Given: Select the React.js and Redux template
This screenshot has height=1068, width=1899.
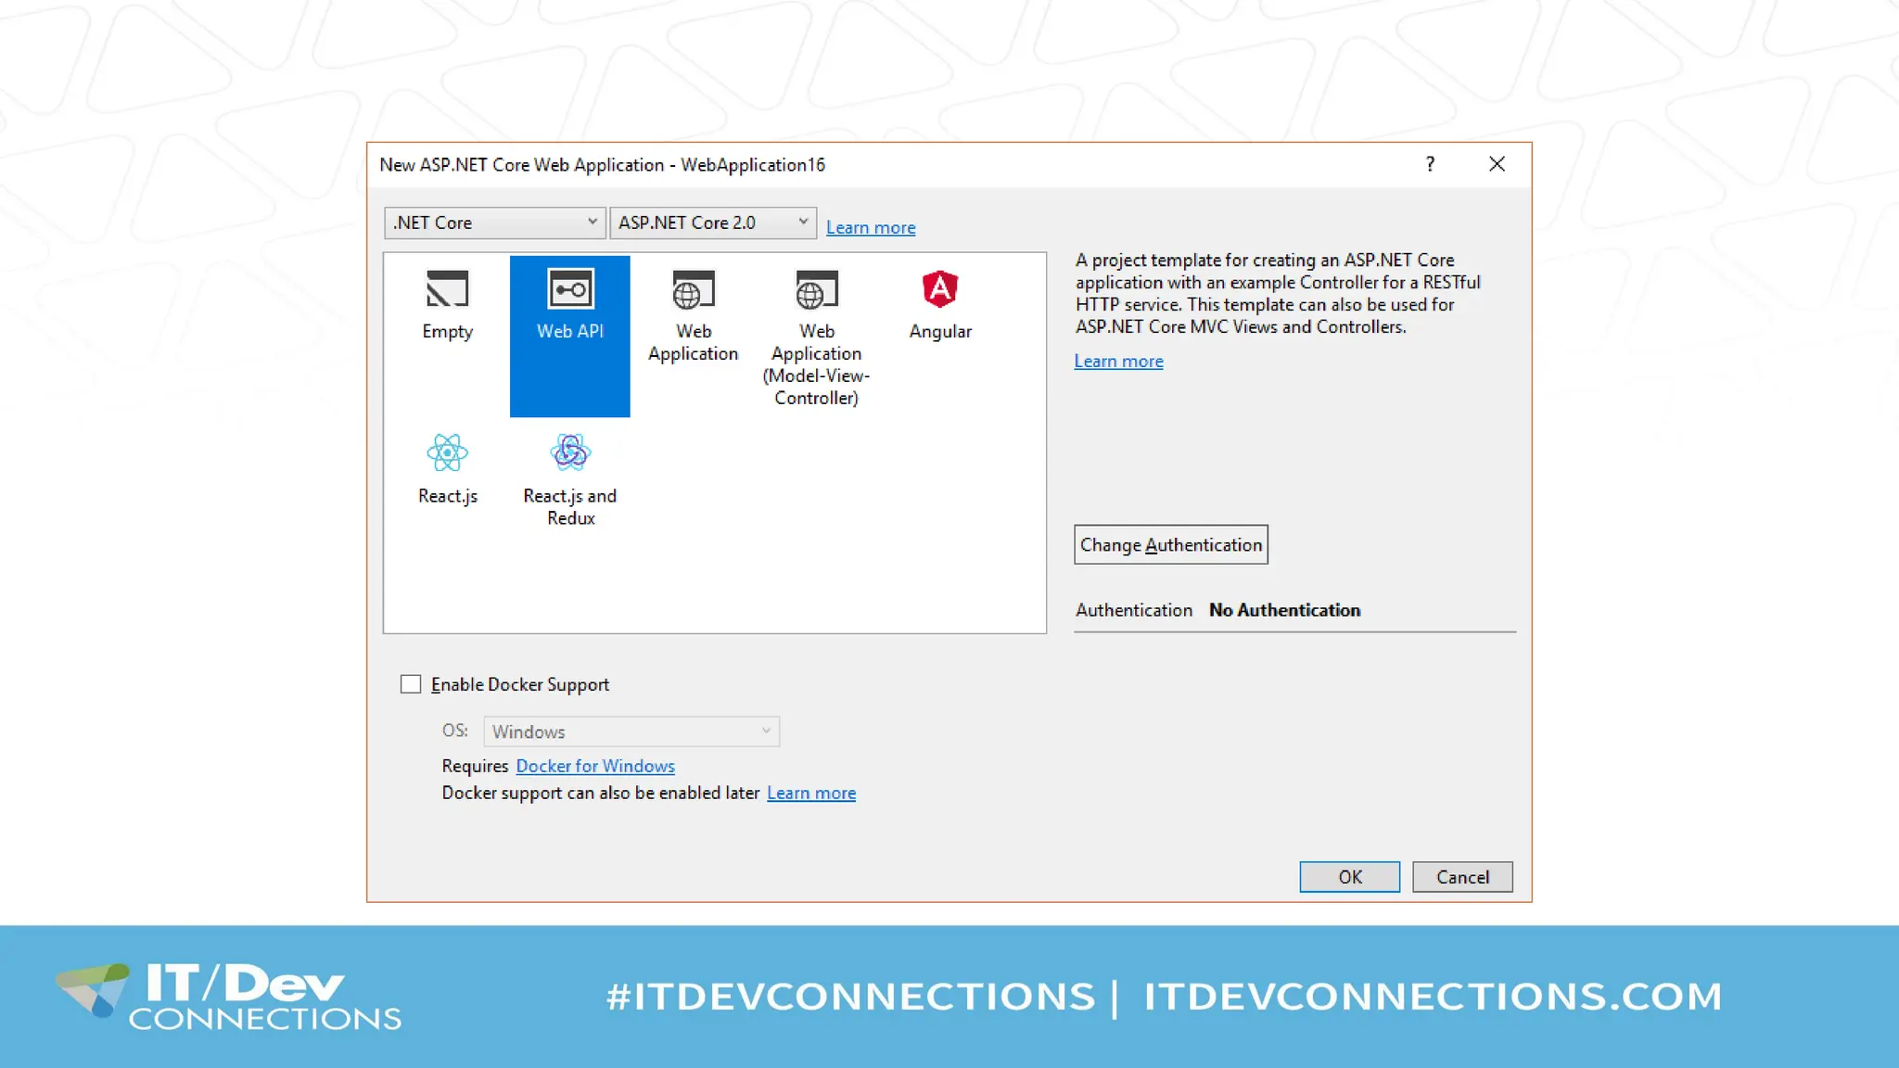Looking at the screenshot, I should [x=570, y=480].
